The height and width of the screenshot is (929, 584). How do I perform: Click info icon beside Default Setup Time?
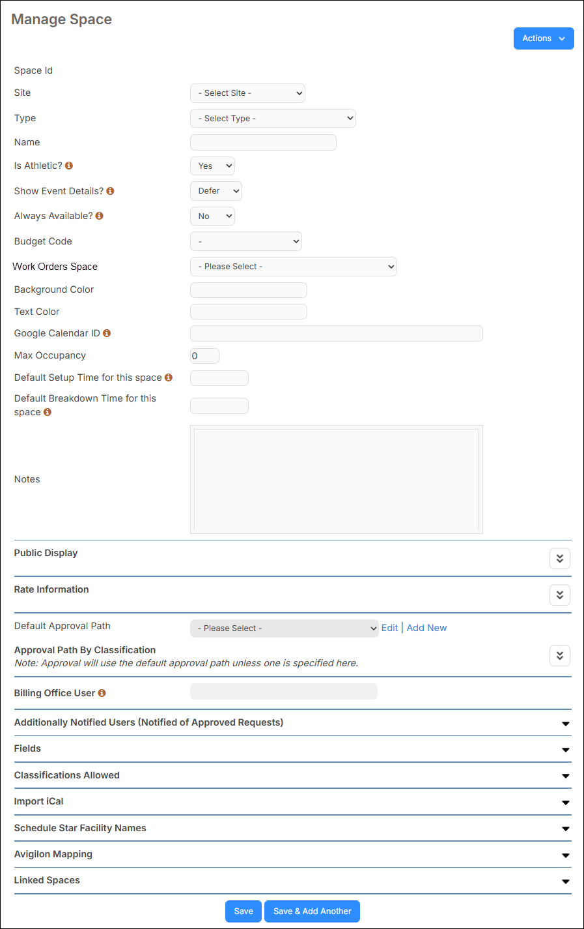coord(168,377)
